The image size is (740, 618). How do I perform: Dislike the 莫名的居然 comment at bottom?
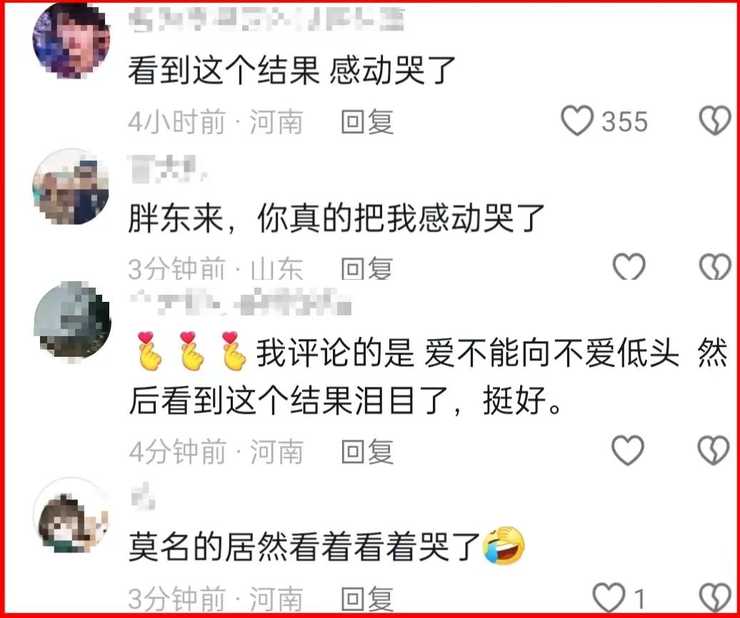tap(715, 598)
